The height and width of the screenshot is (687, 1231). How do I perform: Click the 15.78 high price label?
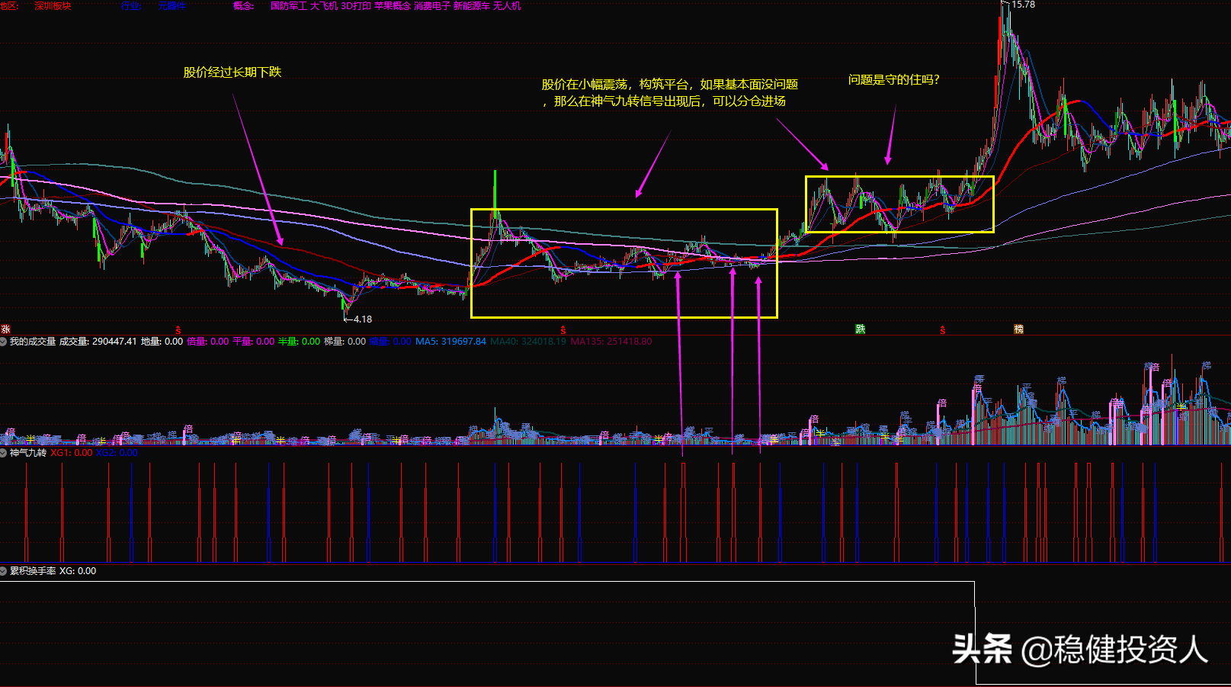tap(1023, 5)
